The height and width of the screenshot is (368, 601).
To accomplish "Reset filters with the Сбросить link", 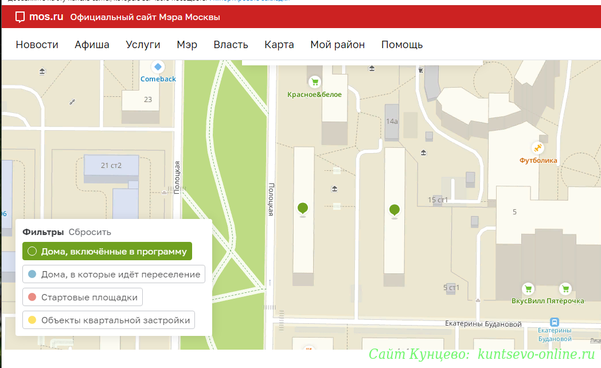I will (89, 232).
